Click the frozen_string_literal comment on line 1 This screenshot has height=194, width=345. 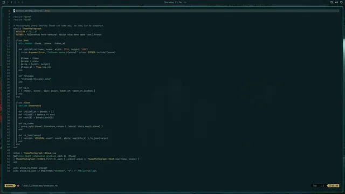32,11
